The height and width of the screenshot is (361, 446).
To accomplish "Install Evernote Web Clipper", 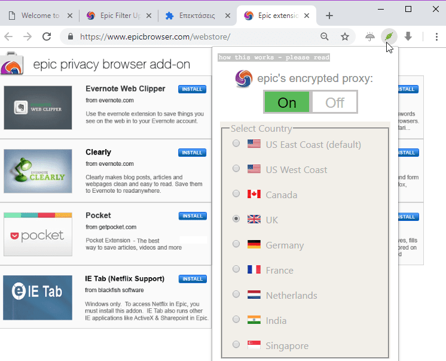I will point(192,89).
